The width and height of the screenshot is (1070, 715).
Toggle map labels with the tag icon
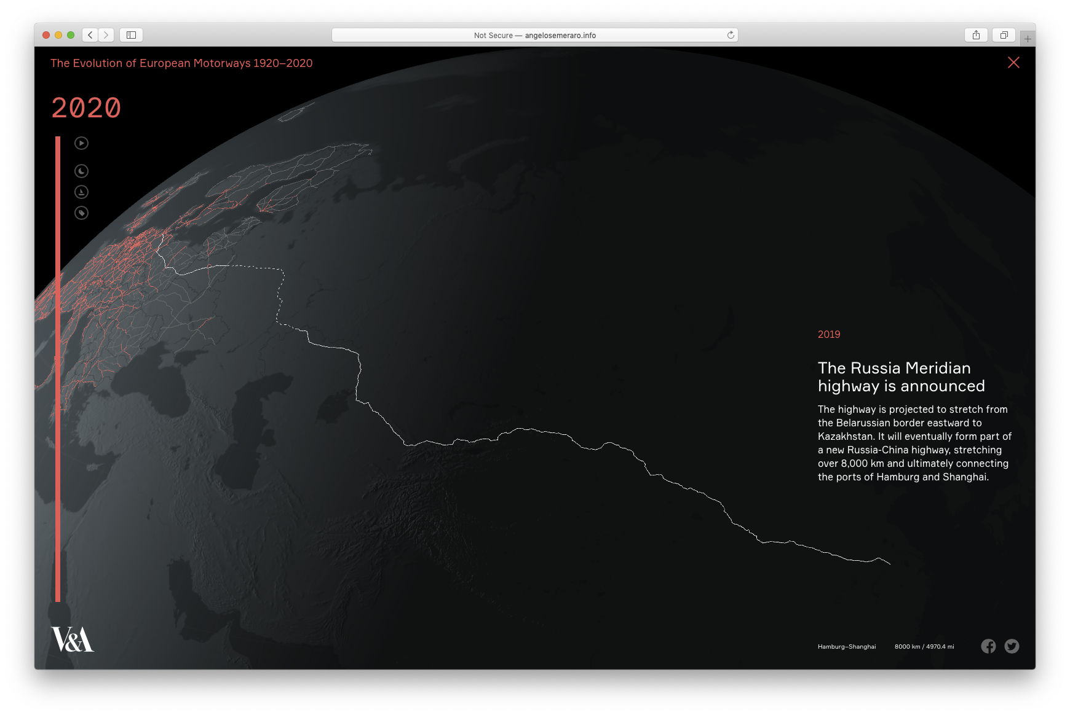(81, 213)
